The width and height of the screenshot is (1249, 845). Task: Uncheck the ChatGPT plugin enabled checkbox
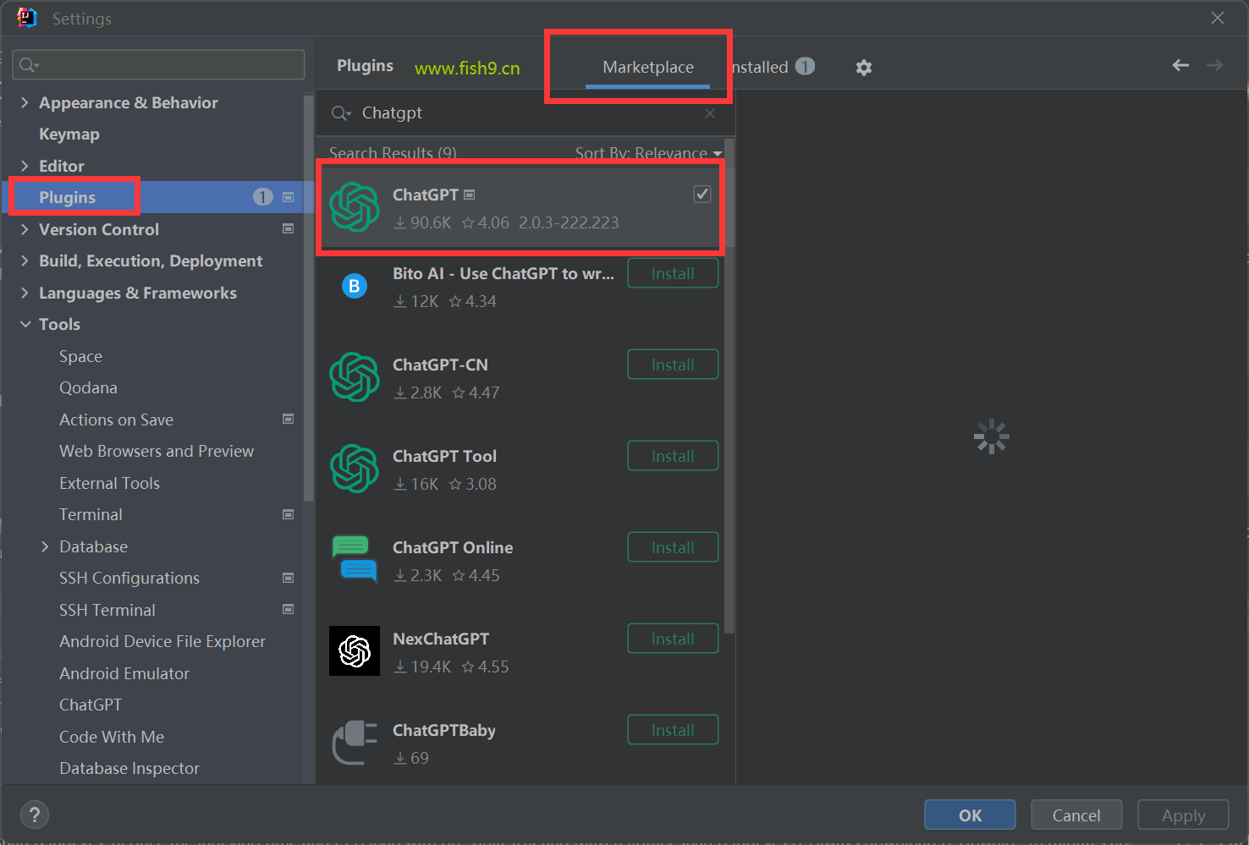702,195
